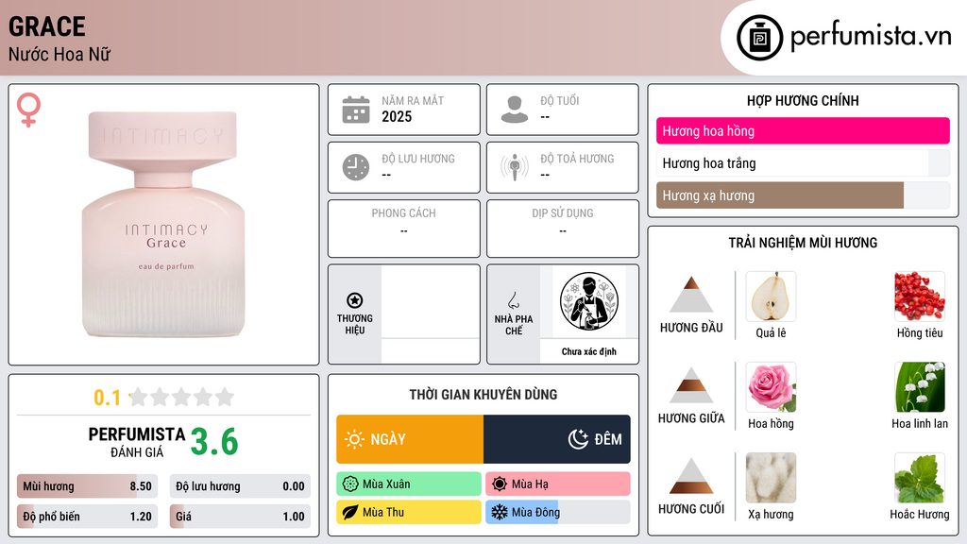Image resolution: width=967 pixels, height=544 pixels.
Task: Click the Độ phổ biến 1.20 score bar
Action: 87,517
